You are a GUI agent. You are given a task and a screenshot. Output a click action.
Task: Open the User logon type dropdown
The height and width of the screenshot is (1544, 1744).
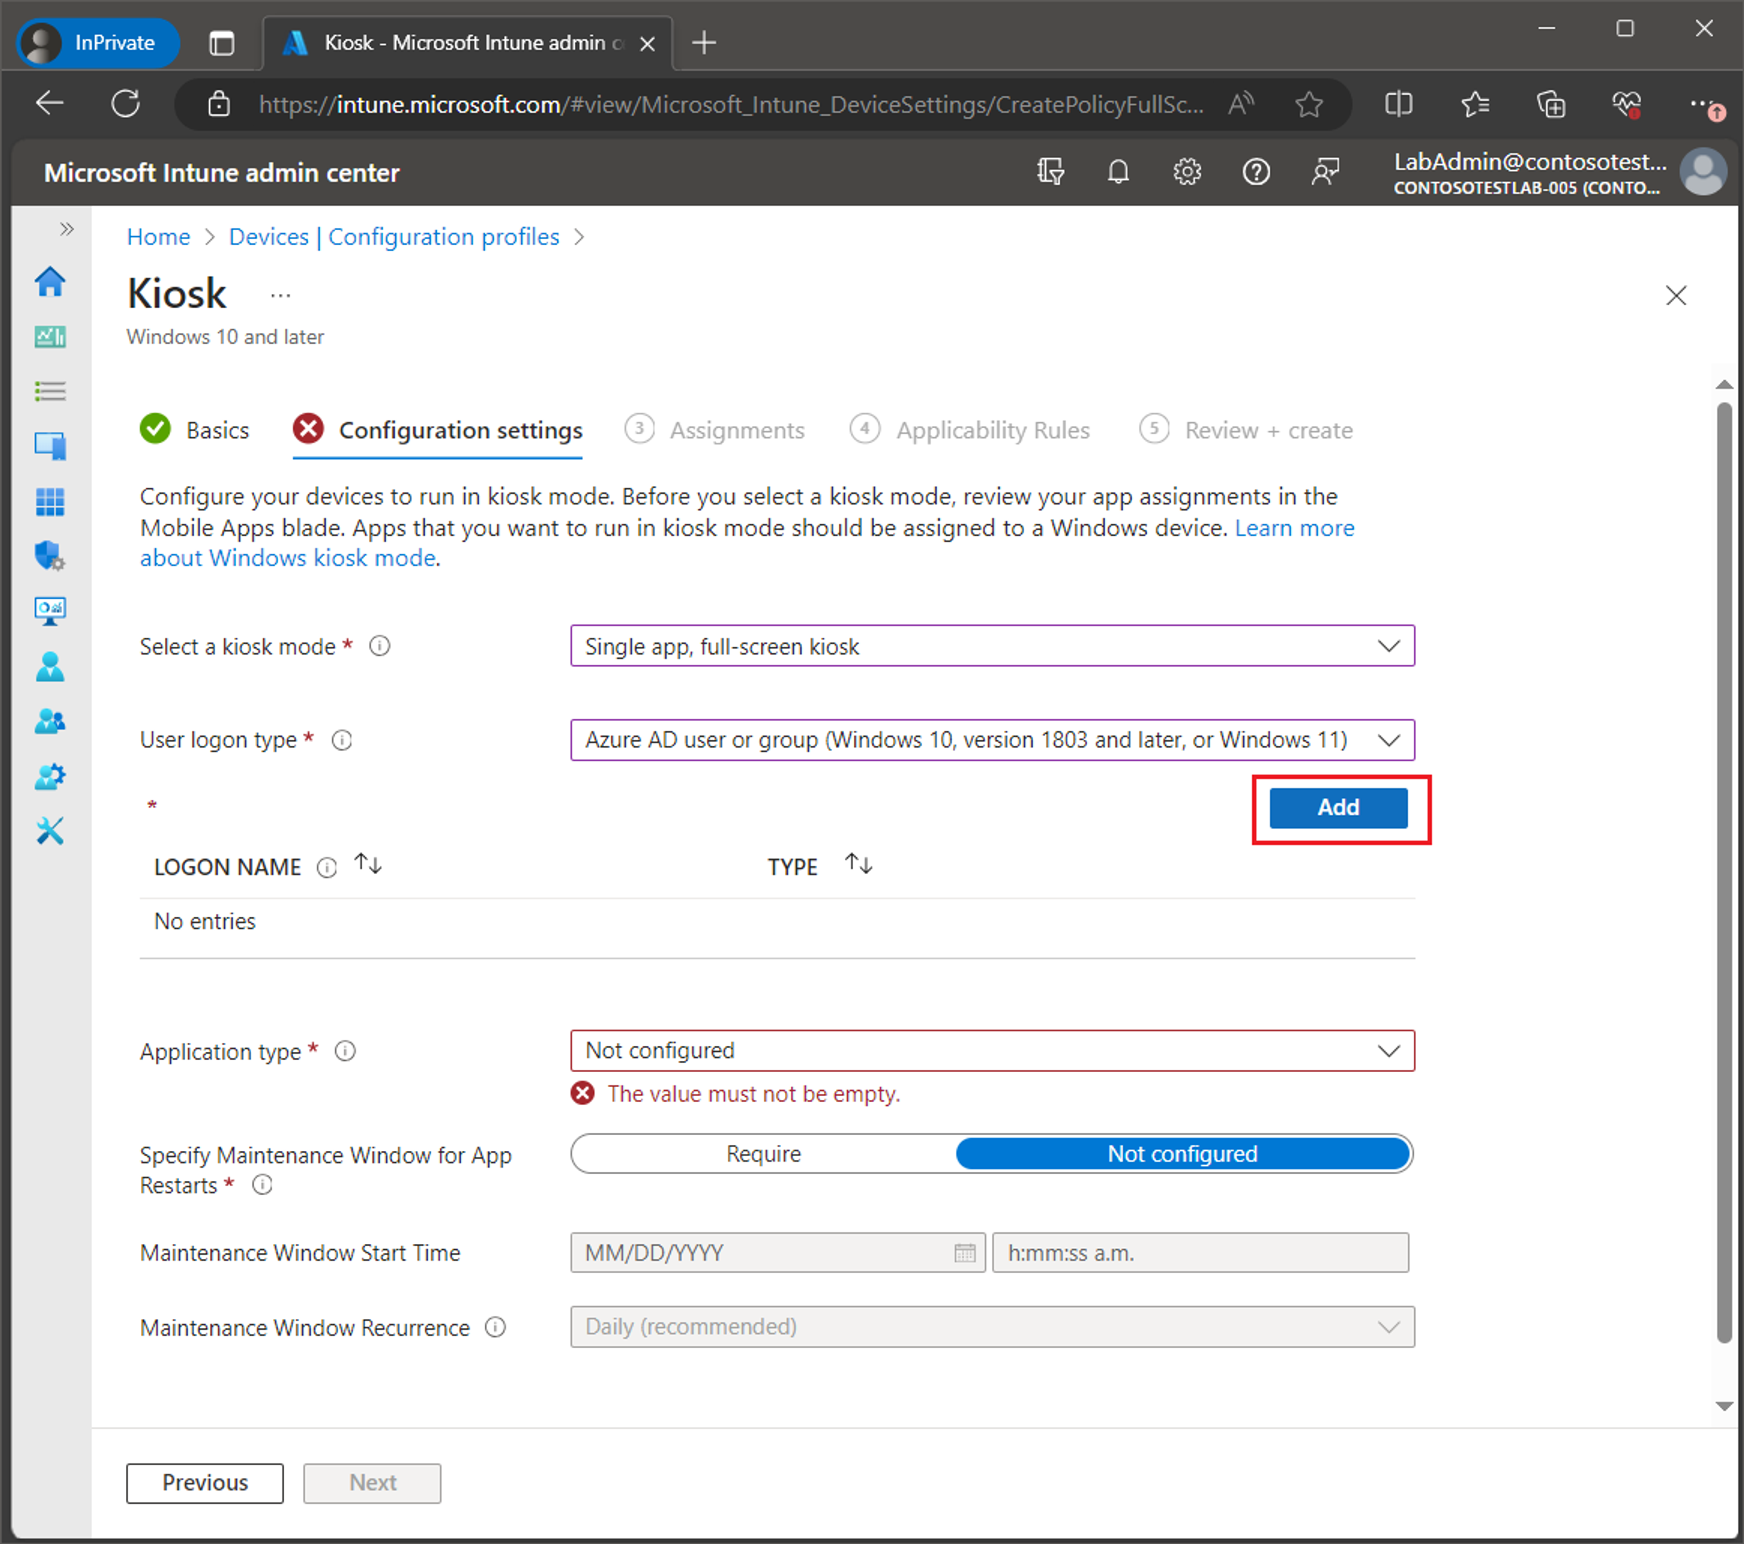(992, 740)
